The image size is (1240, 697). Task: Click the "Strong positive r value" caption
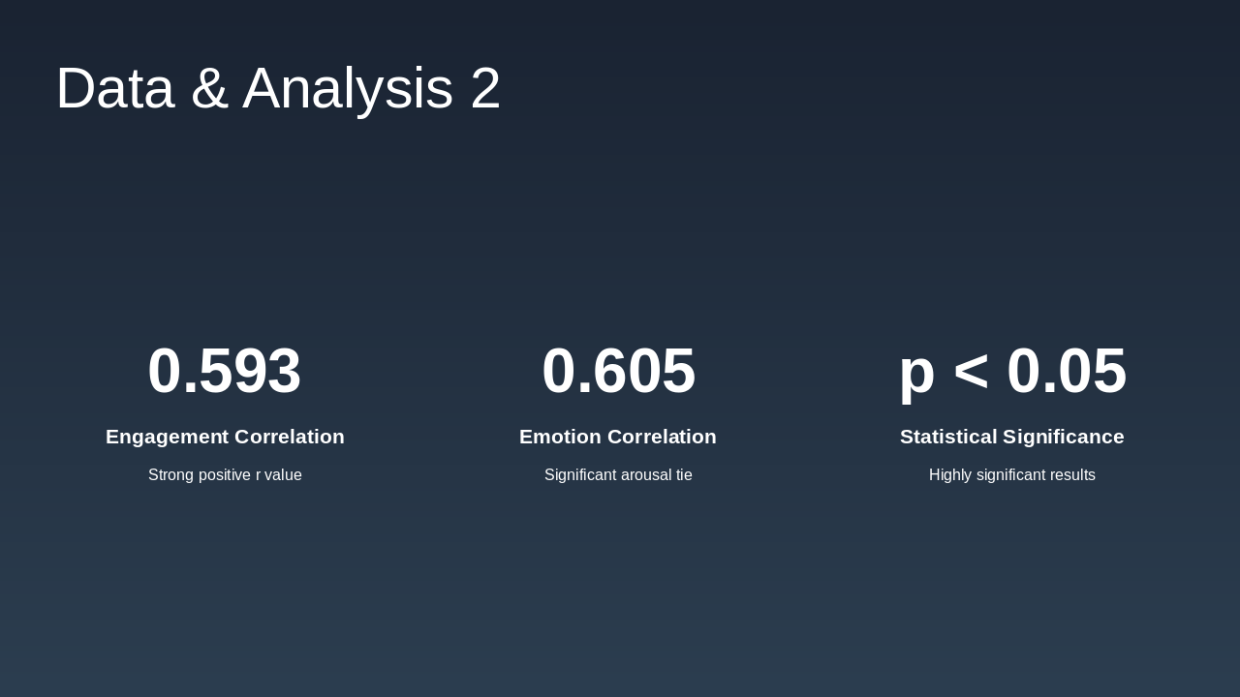tap(225, 475)
